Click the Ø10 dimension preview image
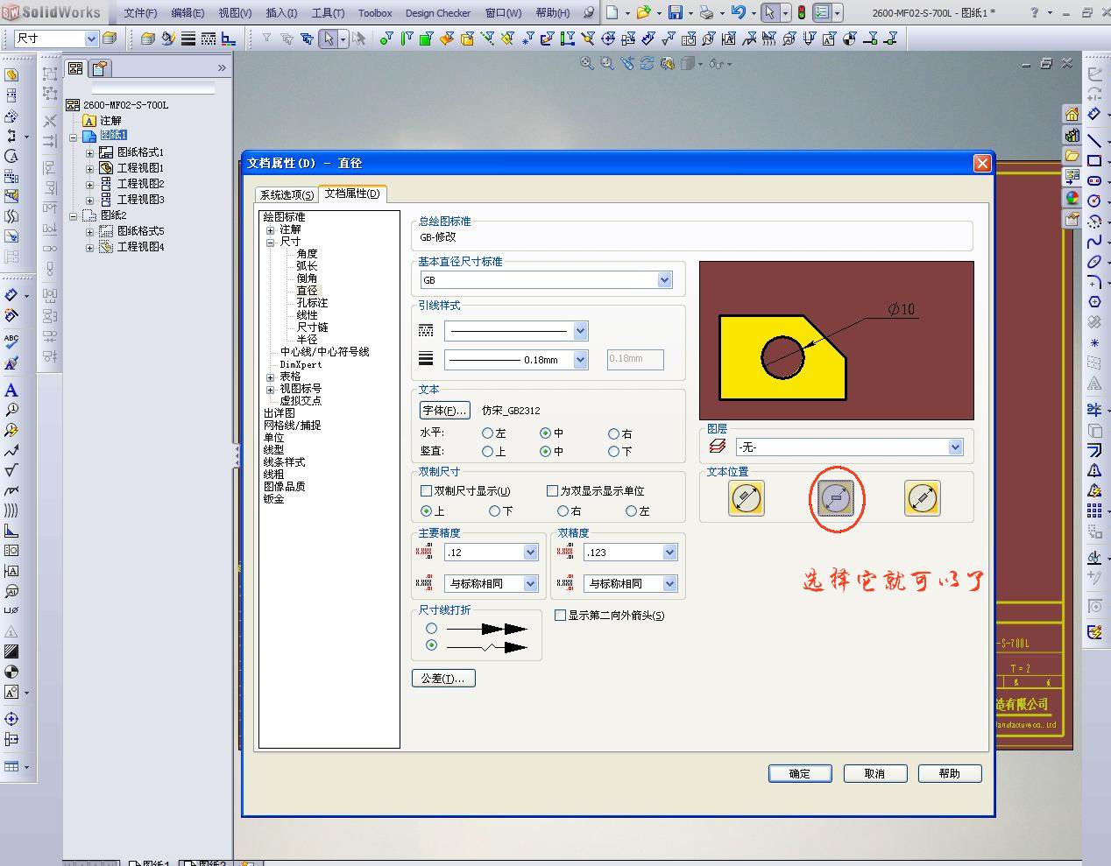Image resolution: width=1111 pixels, height=866 pixels. tap(837, 341)
